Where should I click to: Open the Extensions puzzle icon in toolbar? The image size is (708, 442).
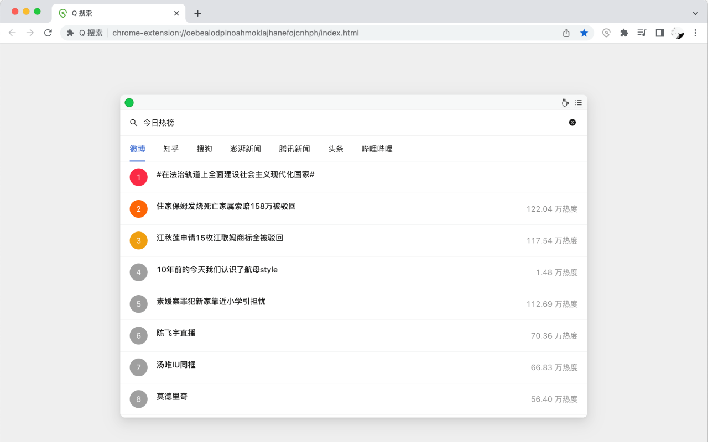pos(624,33)
